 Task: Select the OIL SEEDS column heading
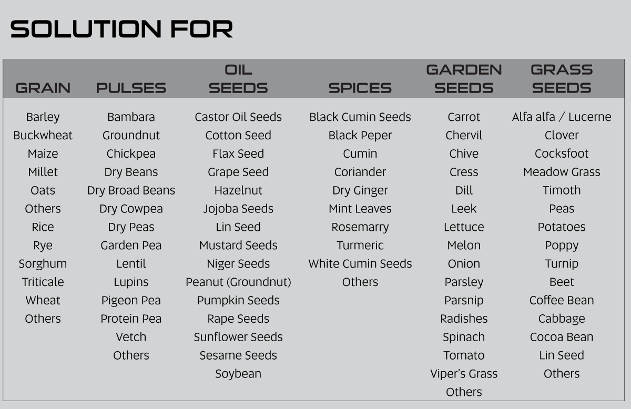point(238,79)
